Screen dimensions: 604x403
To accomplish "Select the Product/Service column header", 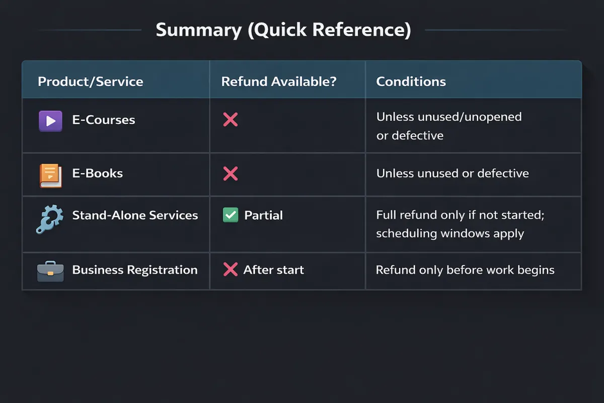I will [91, 82].
